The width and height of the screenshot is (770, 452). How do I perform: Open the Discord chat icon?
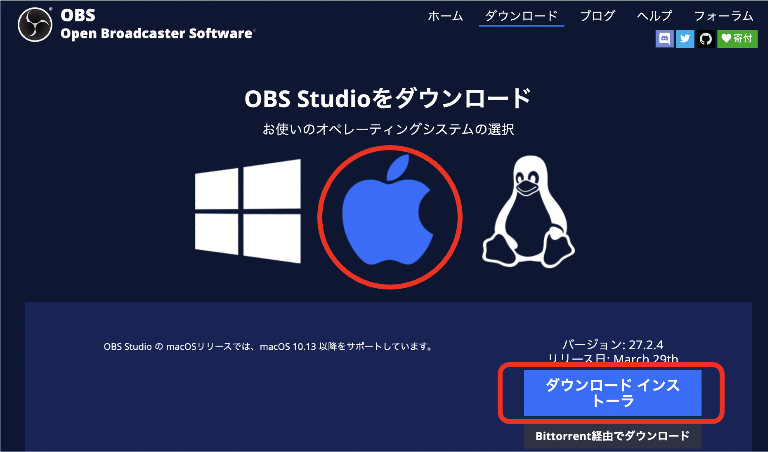pos(664,39)
